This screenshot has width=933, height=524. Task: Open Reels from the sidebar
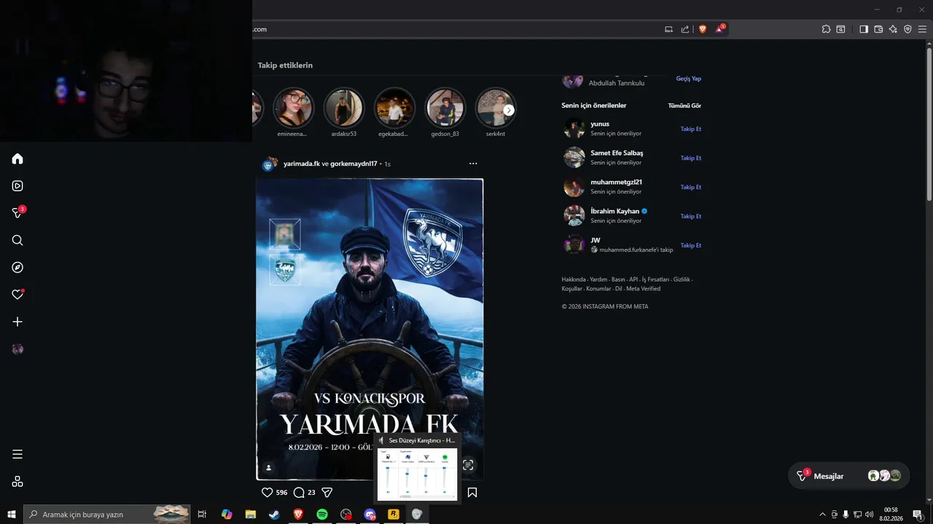[17, 186]
